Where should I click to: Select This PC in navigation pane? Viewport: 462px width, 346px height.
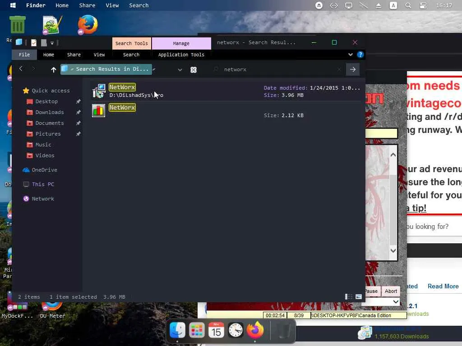coord(43,184)
